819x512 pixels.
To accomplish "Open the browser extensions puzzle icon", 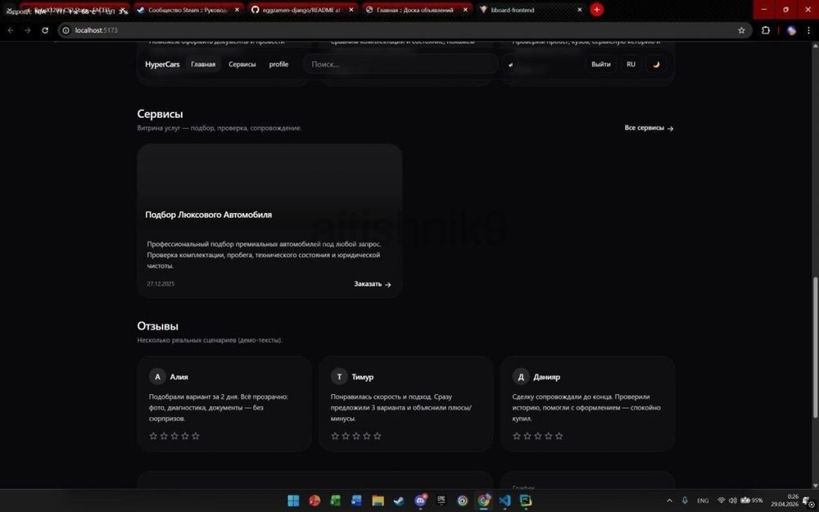I will pyautogui.click(x=766, y=30).
